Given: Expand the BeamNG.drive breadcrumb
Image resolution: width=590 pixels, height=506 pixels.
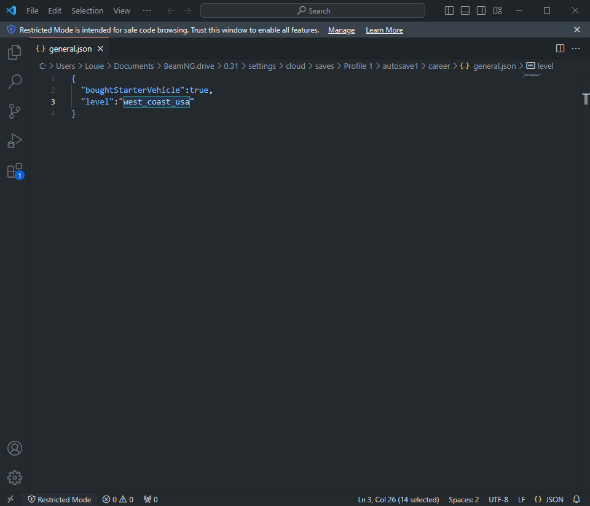Looking at the screenshot, I should [189, 66].
